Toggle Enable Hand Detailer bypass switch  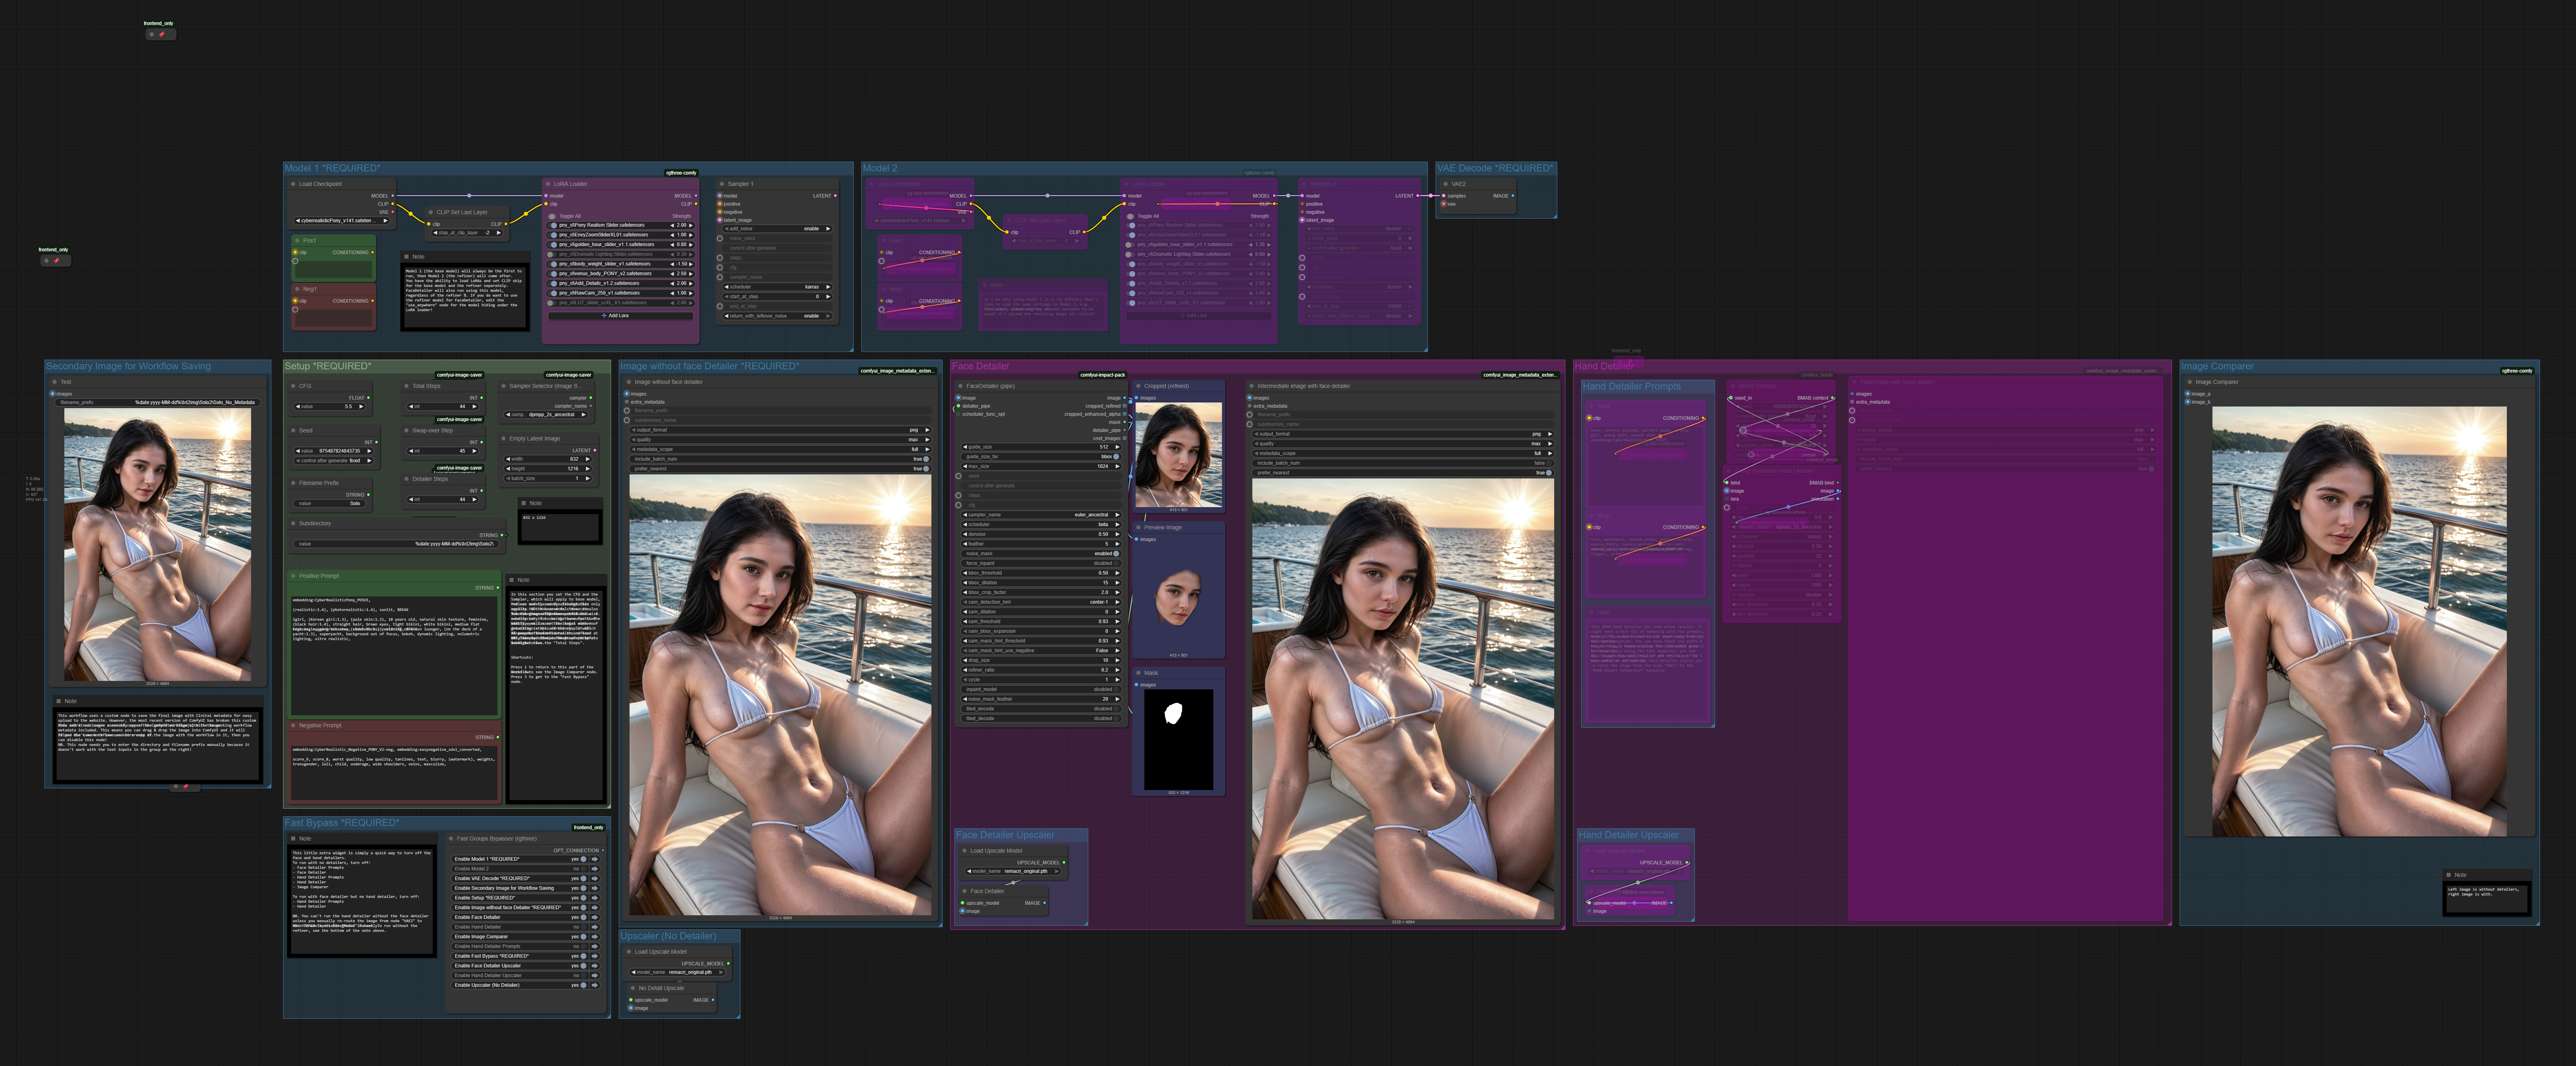coord(584,927)
